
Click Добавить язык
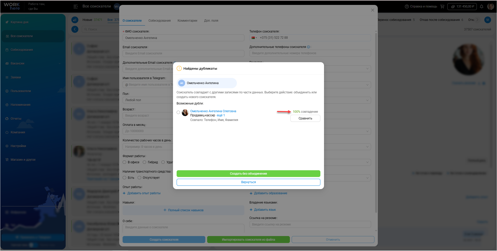[x=263, y=210]
